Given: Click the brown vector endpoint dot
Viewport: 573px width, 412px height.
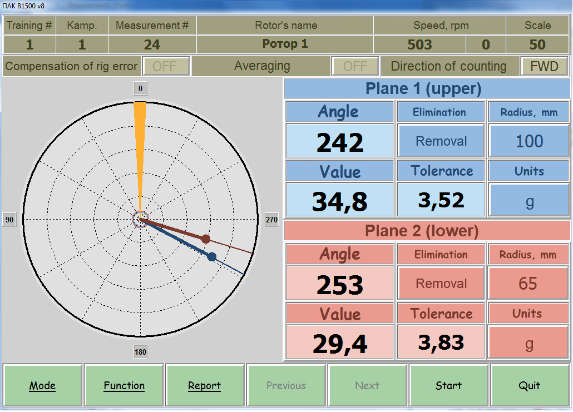Looking at the screenshot, I should (x=206, y=239).
